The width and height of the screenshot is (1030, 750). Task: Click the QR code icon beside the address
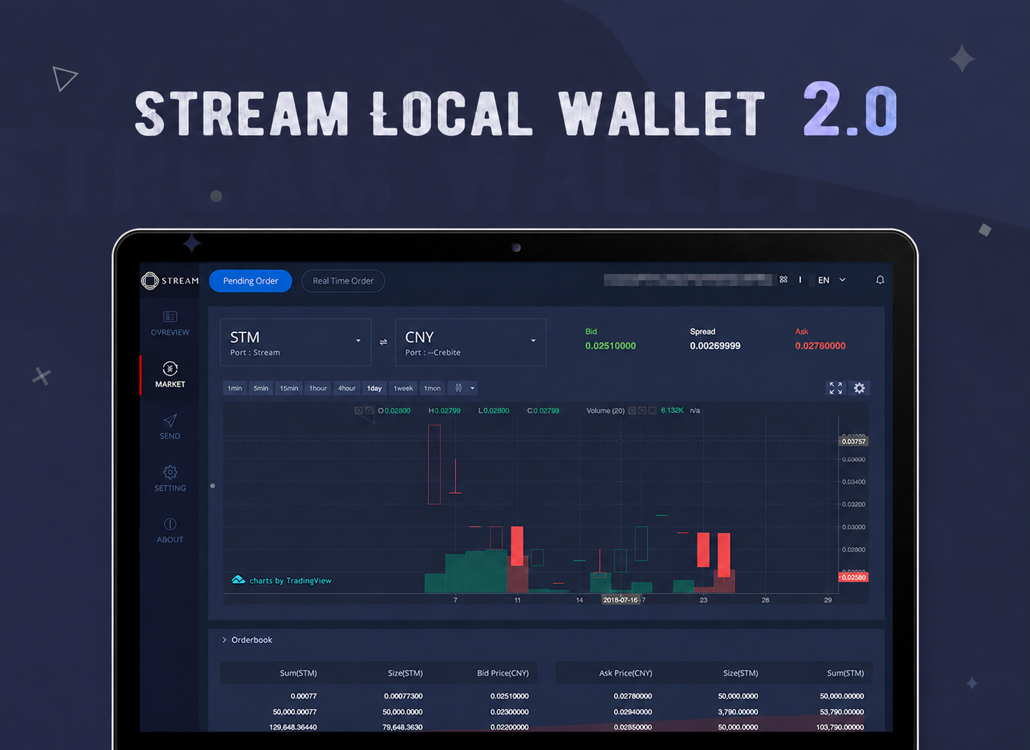[783, 280]
